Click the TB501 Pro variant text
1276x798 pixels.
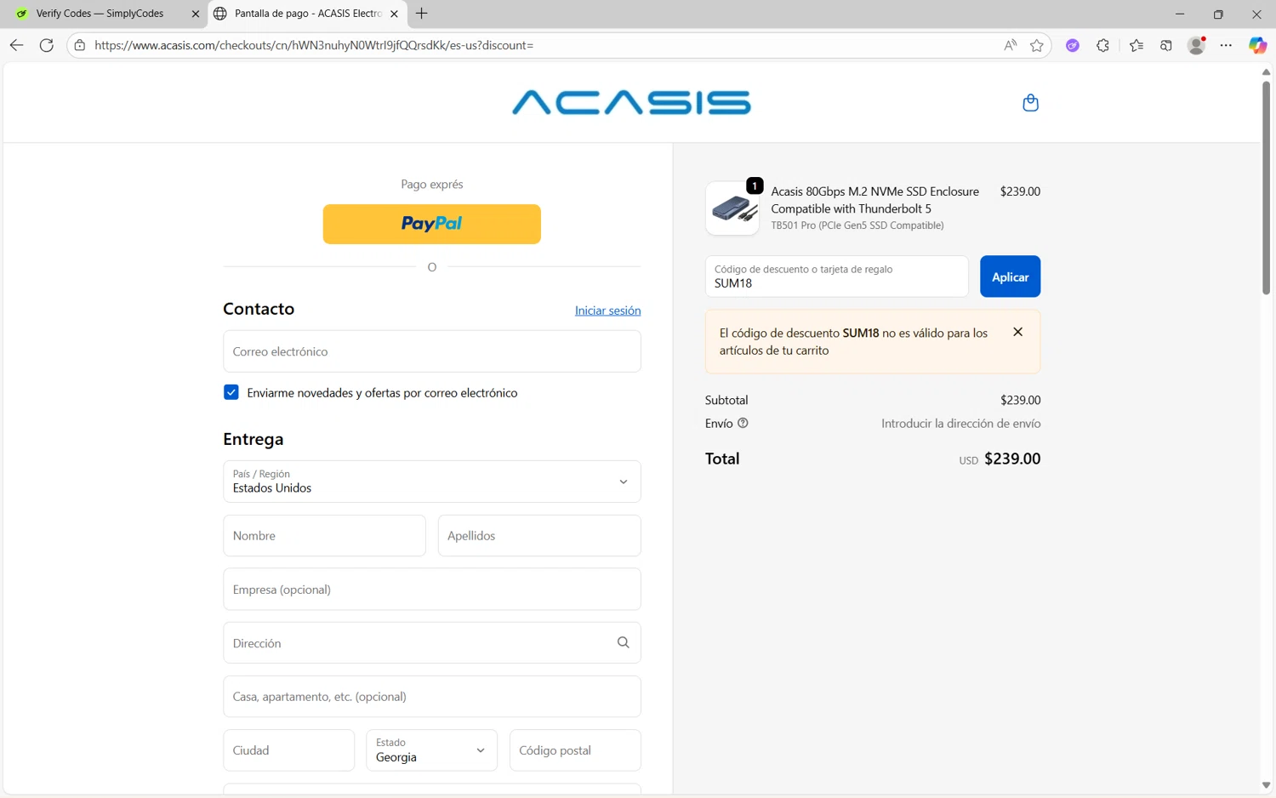[857, 225]
